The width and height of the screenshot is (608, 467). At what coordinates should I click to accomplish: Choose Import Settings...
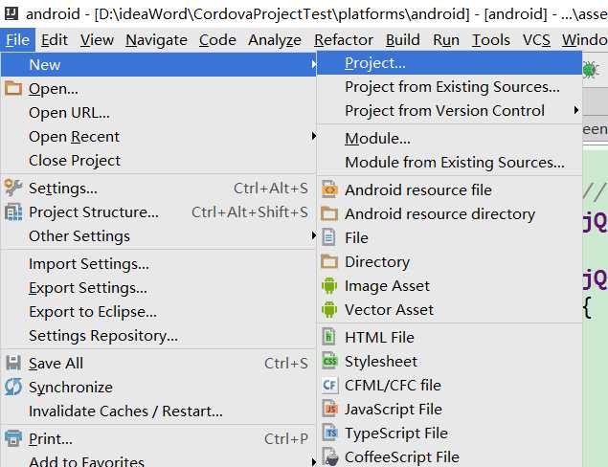[x=158, y=263]
